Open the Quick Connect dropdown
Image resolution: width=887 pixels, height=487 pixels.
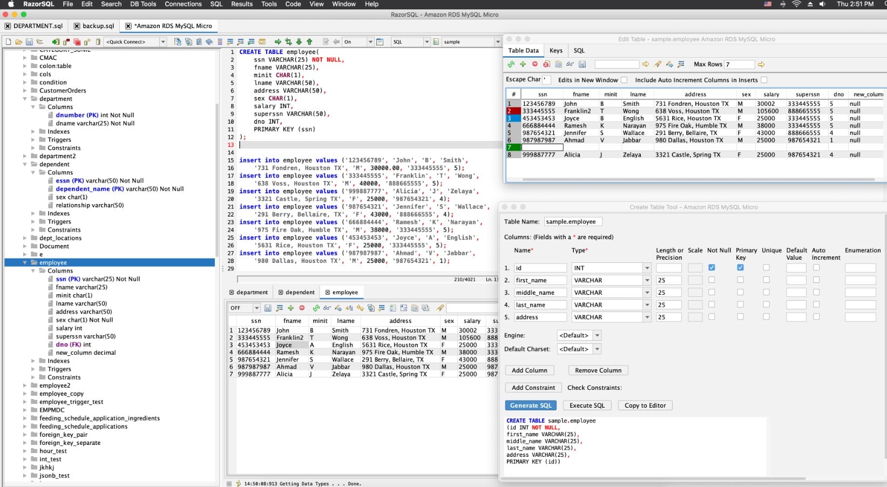162,42
